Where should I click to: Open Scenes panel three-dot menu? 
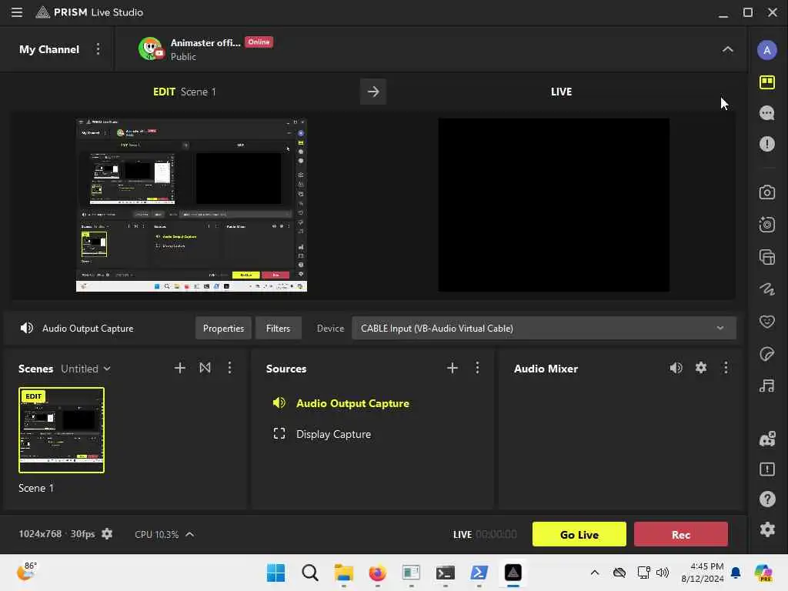pos(229,368)
